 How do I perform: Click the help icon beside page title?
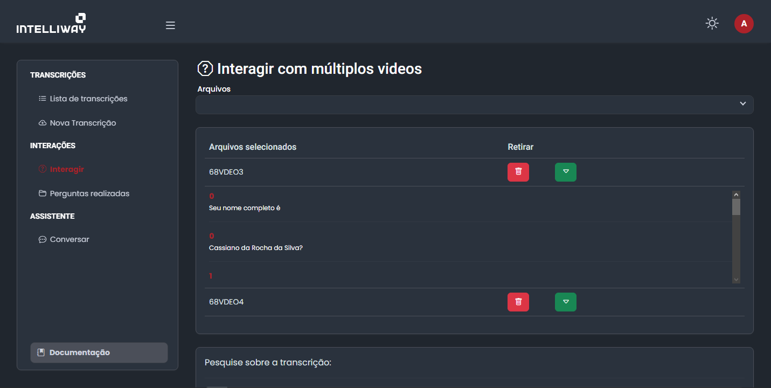click(x=205, y=69)
